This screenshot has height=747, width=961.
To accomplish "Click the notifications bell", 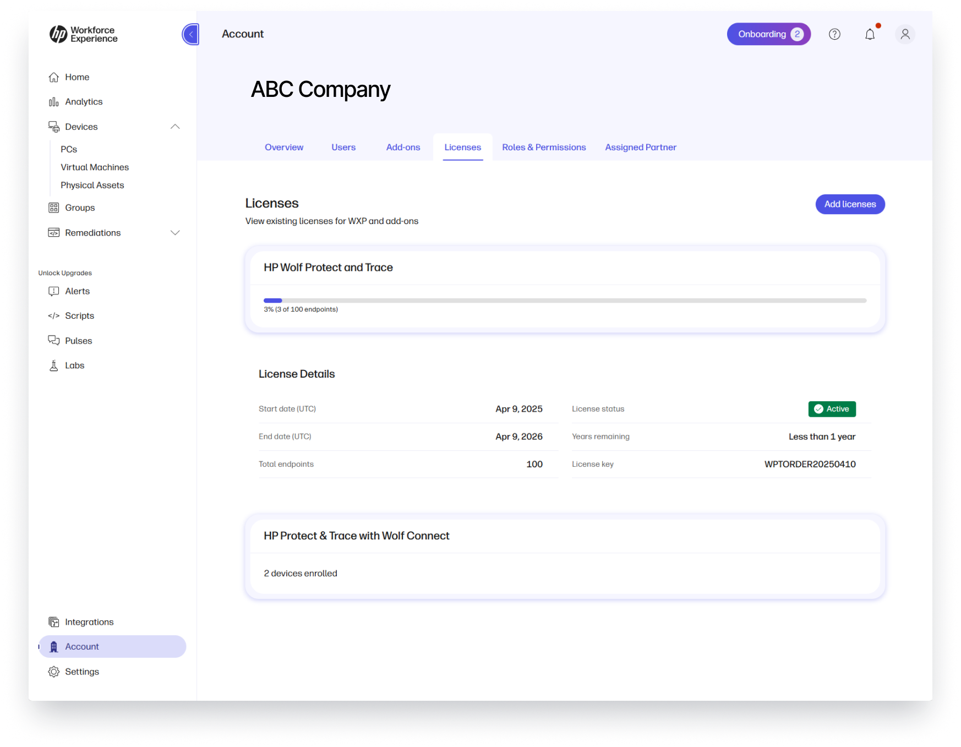I will pyautogui.click(x=870, y=34).
